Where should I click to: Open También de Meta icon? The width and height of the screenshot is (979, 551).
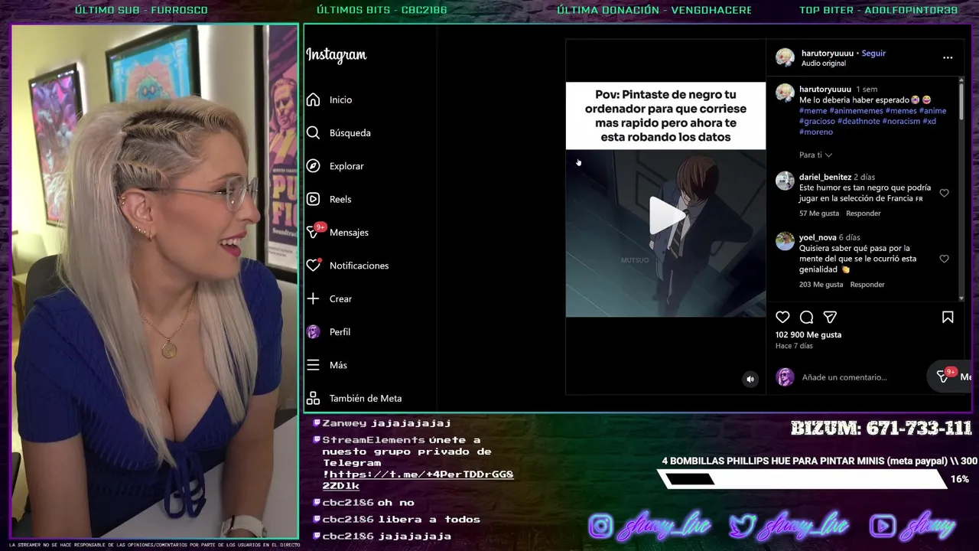313,398
